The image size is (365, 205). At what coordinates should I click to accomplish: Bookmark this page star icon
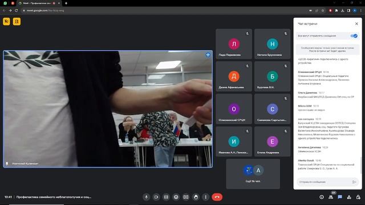pyautogui.click(x=323, y=10)
